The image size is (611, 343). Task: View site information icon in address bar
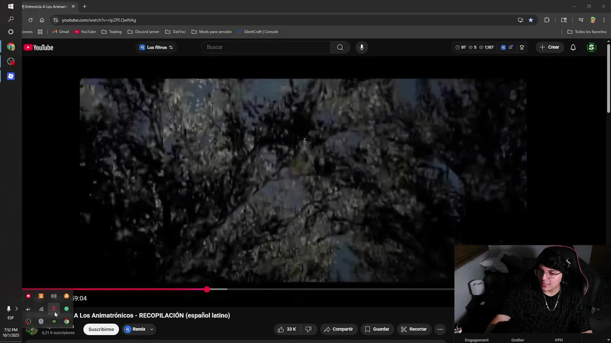pyautogui.click(x=56, y=20)
